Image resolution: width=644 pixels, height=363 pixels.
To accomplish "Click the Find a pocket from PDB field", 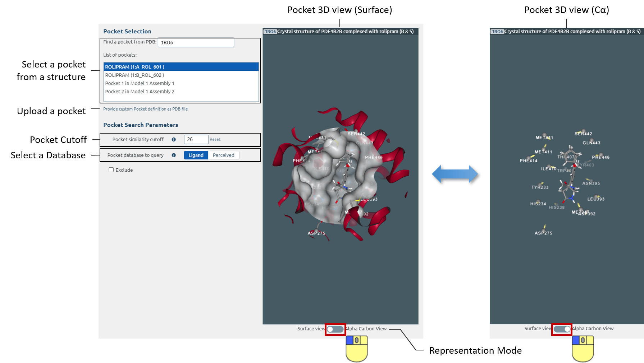I will coord(196,42).
